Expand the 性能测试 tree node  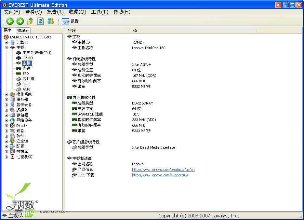pos(6,157)
